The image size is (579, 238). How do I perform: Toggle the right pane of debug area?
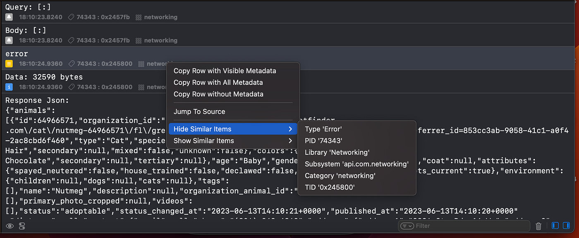coord(567,226)
